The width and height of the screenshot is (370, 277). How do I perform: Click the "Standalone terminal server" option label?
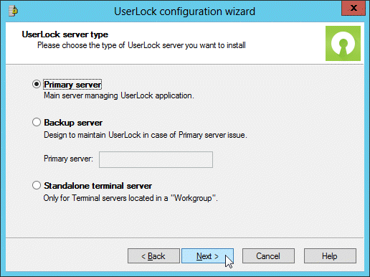(98, 186)
